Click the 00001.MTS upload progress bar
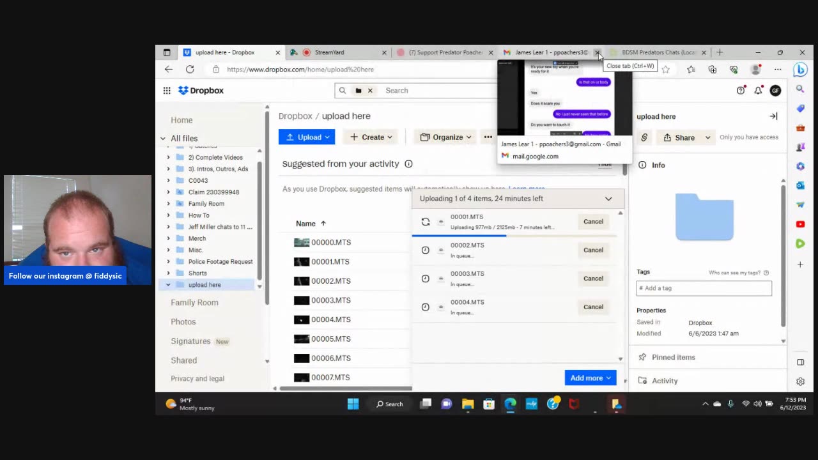This screenshot has width=818, height=460. point(514,236)
